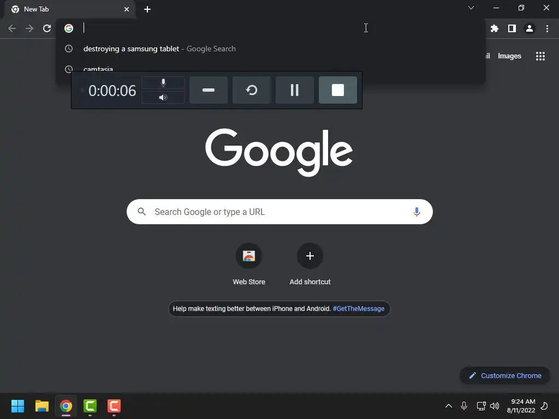Click the Google logo
The height and width of the screenshot is (419, 559).
(279, 153)
